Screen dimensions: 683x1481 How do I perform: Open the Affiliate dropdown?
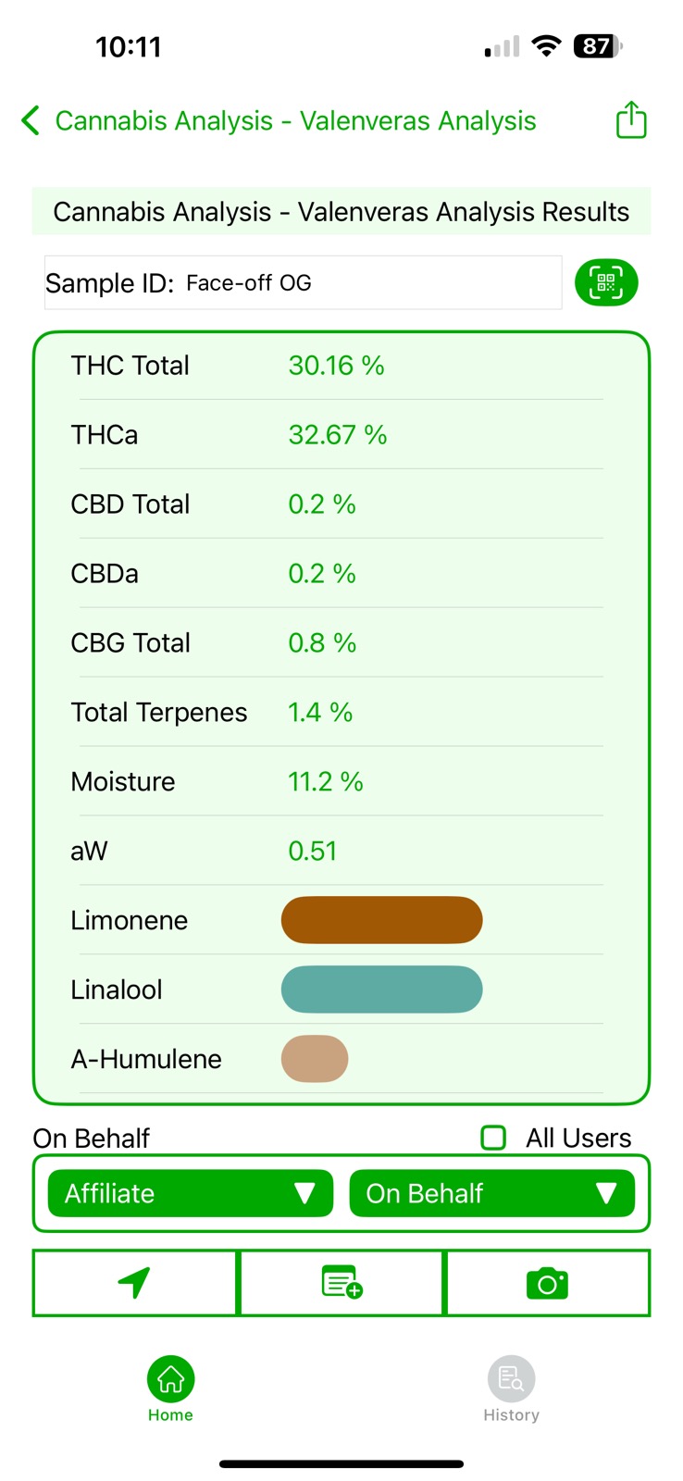pos(190,1193)
